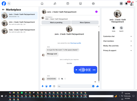
Task: Seek within the audio clip waveform
Action: coord(85,70)
